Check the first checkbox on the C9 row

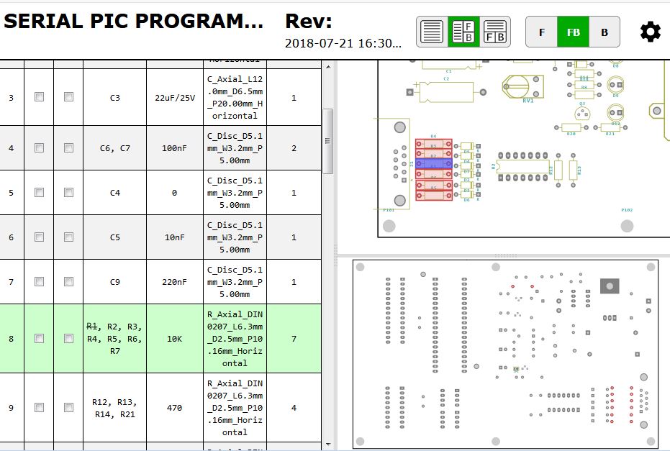(38, 281)
